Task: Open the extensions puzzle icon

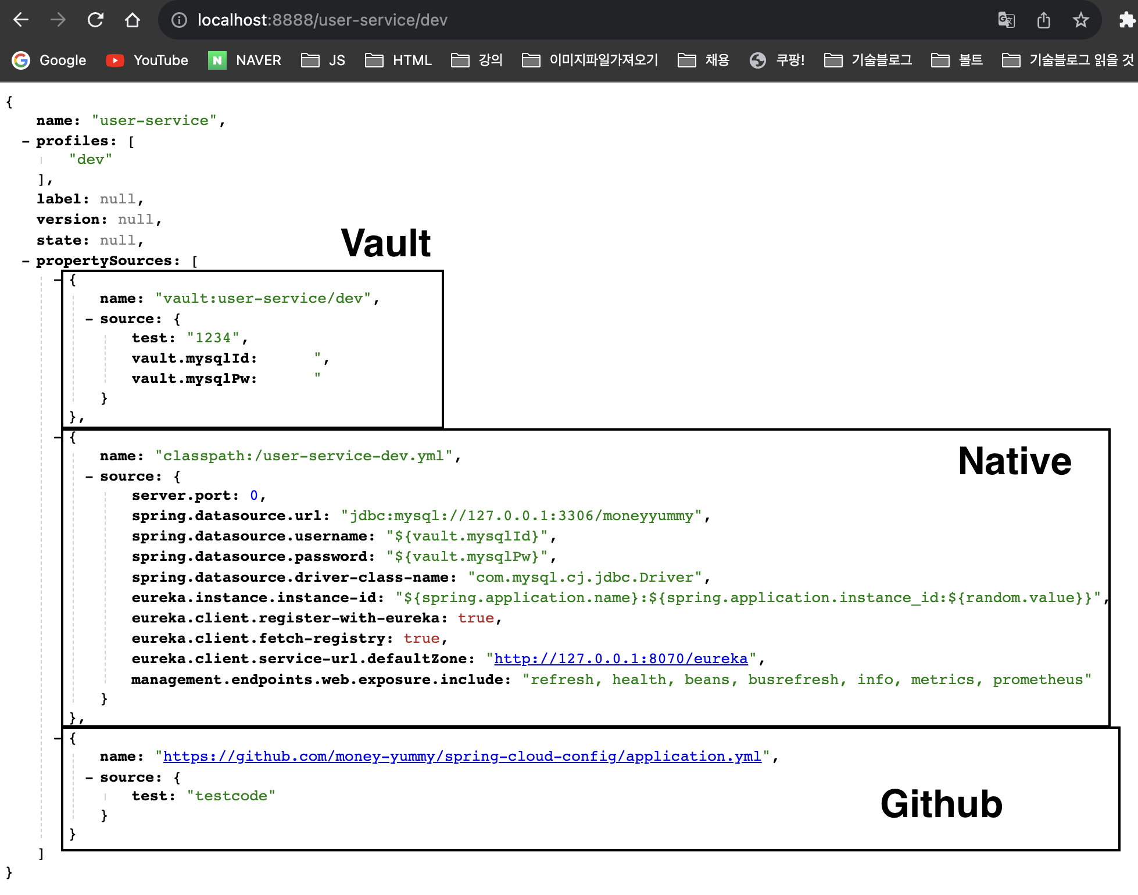Action: coord(1126,20)
